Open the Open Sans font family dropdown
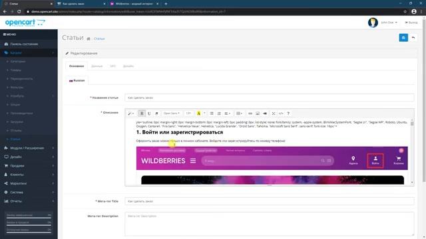Viewport: 426px width, 239px height. coord(172,114)
